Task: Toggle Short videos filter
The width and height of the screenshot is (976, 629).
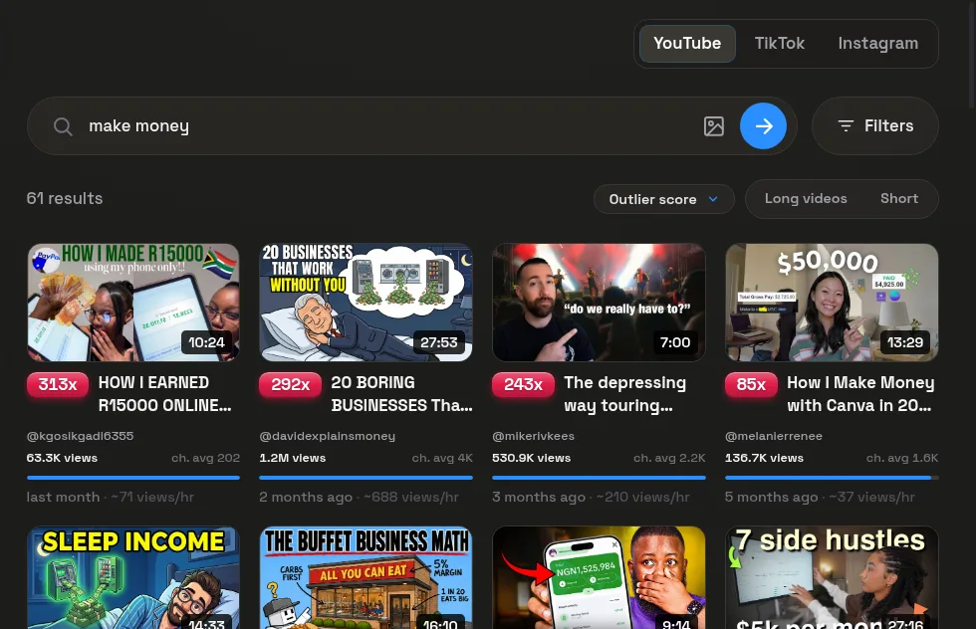Action: click(x=898, y=198)
